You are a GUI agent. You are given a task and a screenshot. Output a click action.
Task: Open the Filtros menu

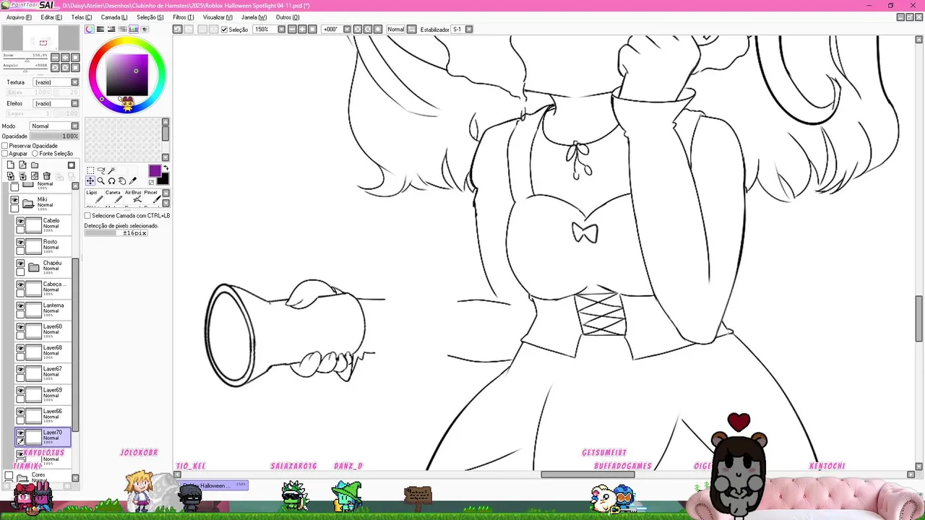(184, 17)
